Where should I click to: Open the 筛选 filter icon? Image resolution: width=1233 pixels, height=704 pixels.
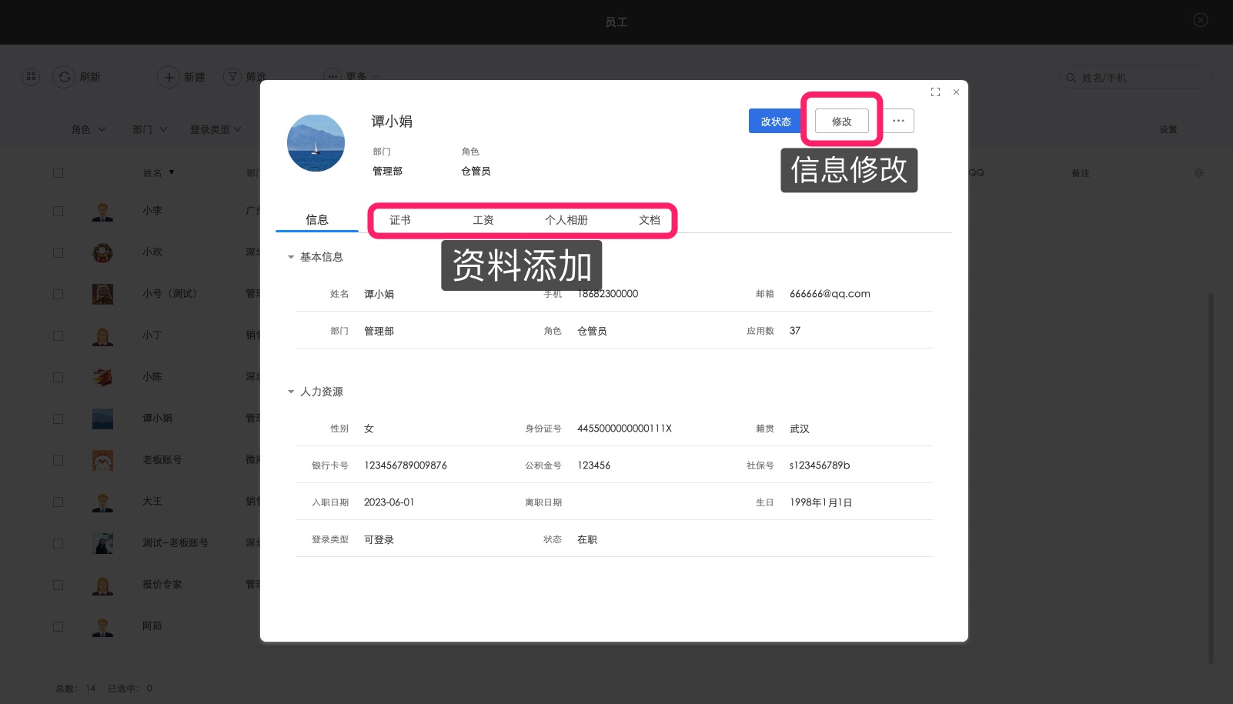[232, 77]
